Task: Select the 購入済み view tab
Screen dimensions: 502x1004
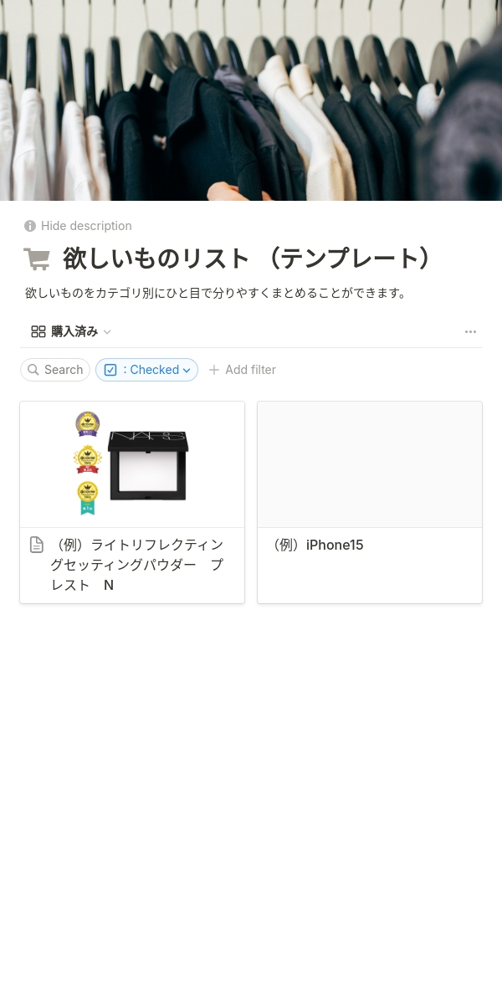Action: click(x=71, y=331)
